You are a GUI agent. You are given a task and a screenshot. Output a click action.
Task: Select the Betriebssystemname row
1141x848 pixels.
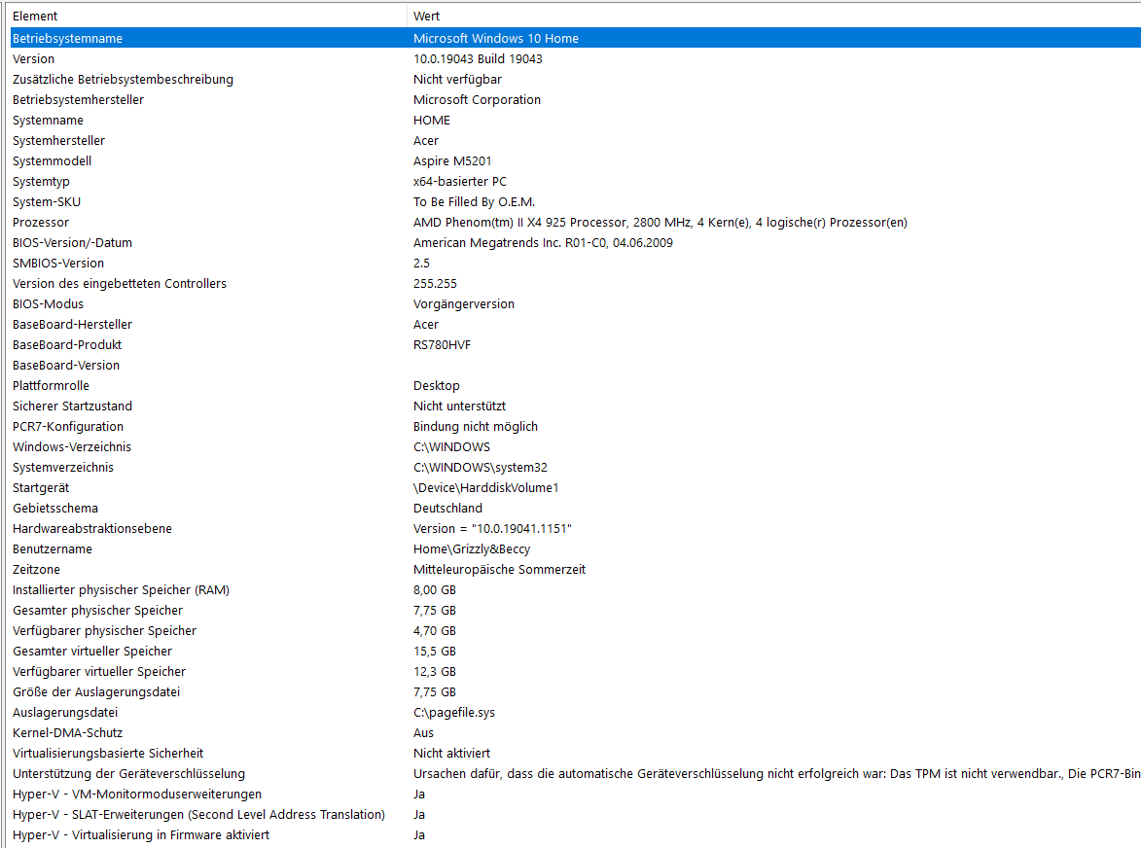pyautogui.click(x=576, y=38)
